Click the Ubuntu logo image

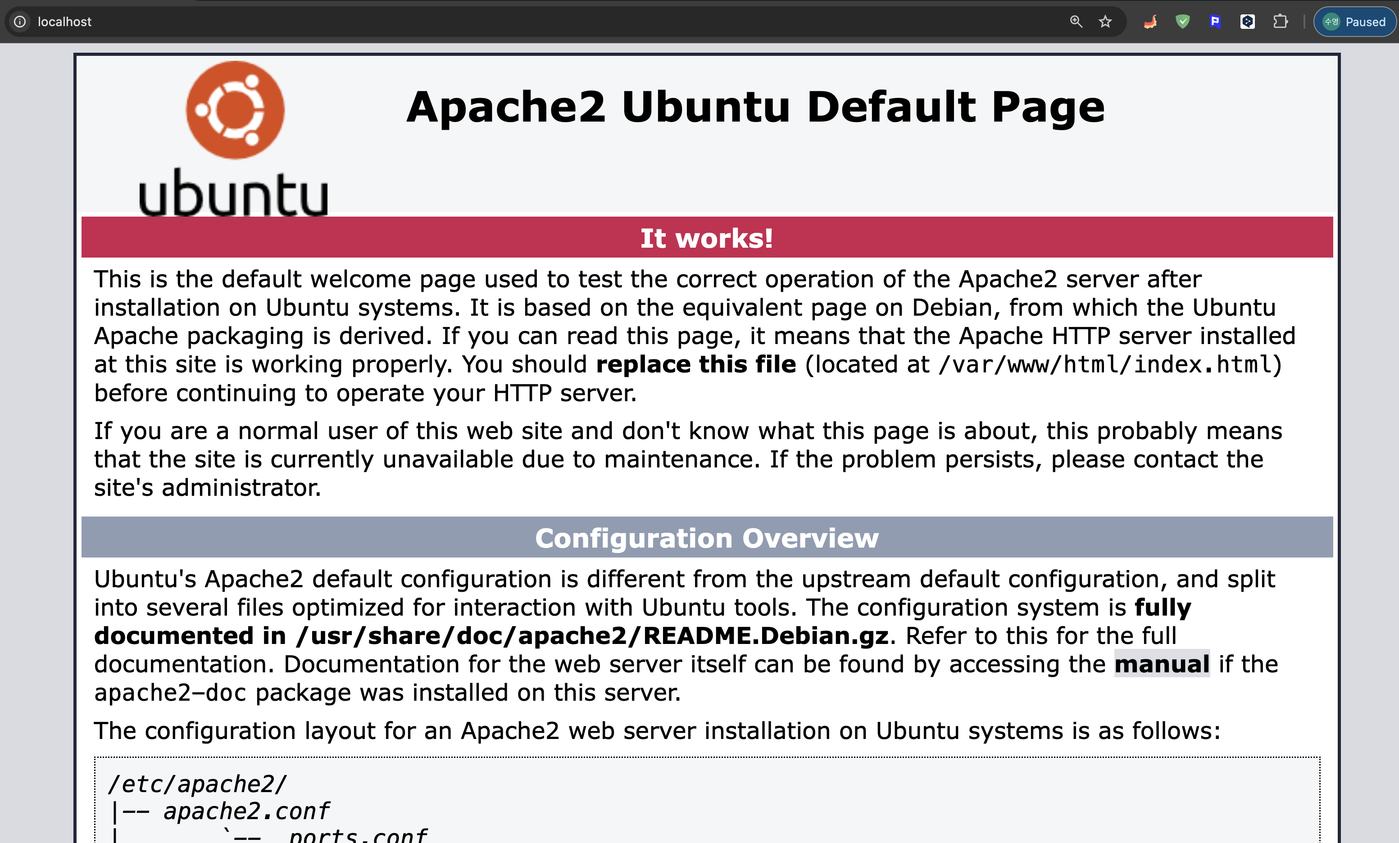point(235,139)
